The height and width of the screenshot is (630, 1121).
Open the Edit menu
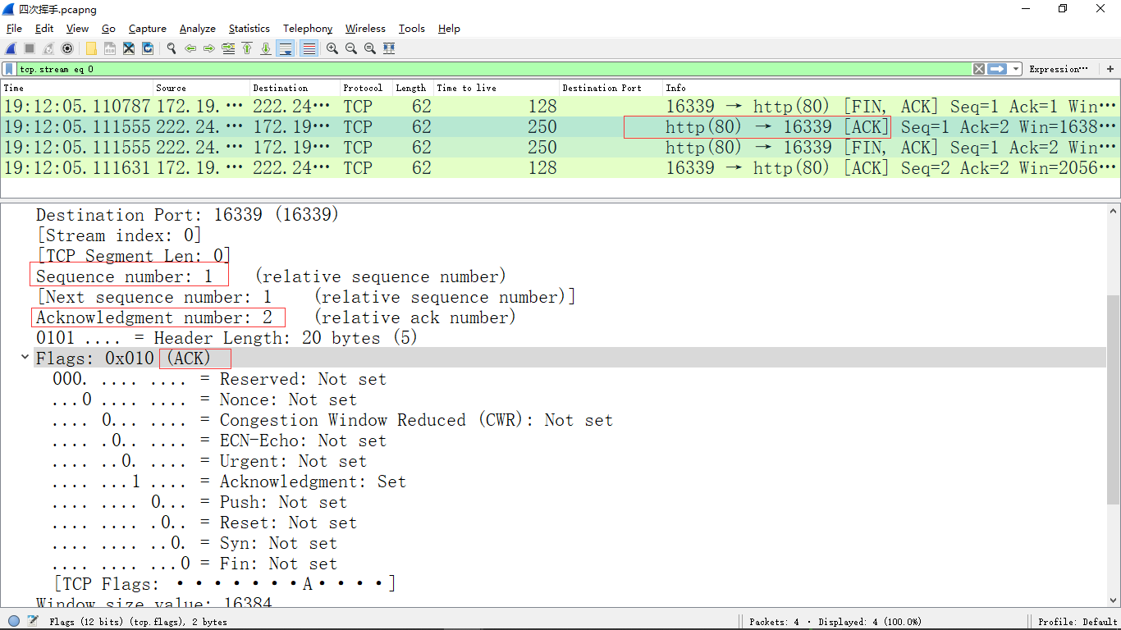coord(44,28)
